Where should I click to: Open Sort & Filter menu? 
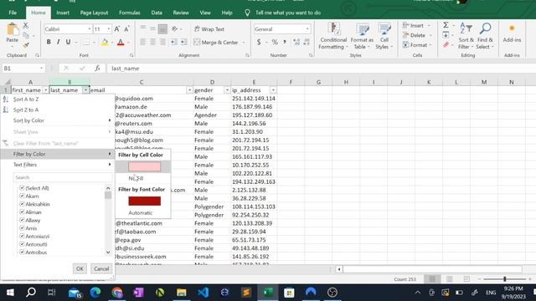pos(466,36)
